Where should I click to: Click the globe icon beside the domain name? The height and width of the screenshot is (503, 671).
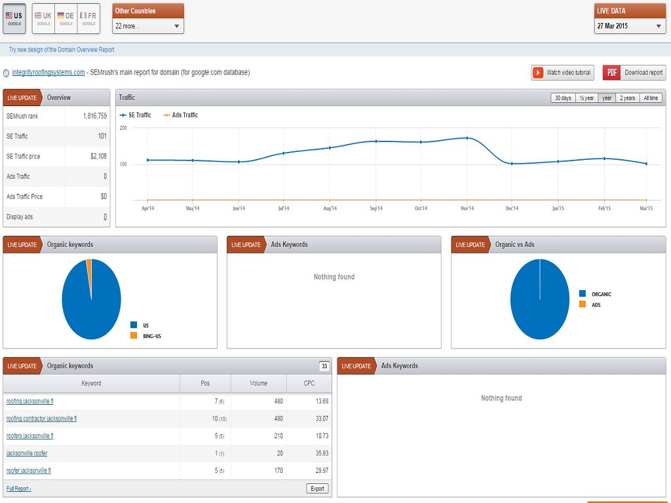tap(7, 73)
